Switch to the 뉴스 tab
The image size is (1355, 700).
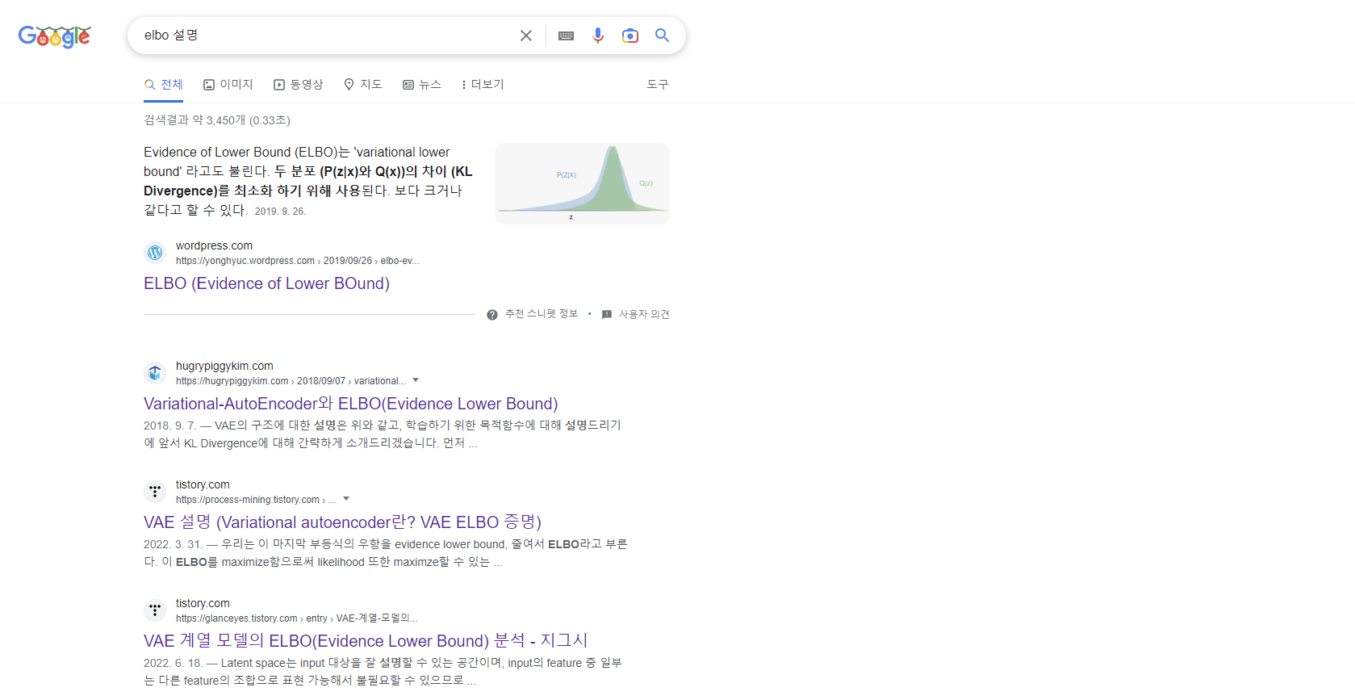[422, 84]
